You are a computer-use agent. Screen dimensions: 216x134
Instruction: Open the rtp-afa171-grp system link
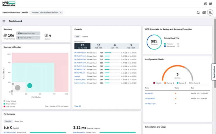tap(150, 104)
